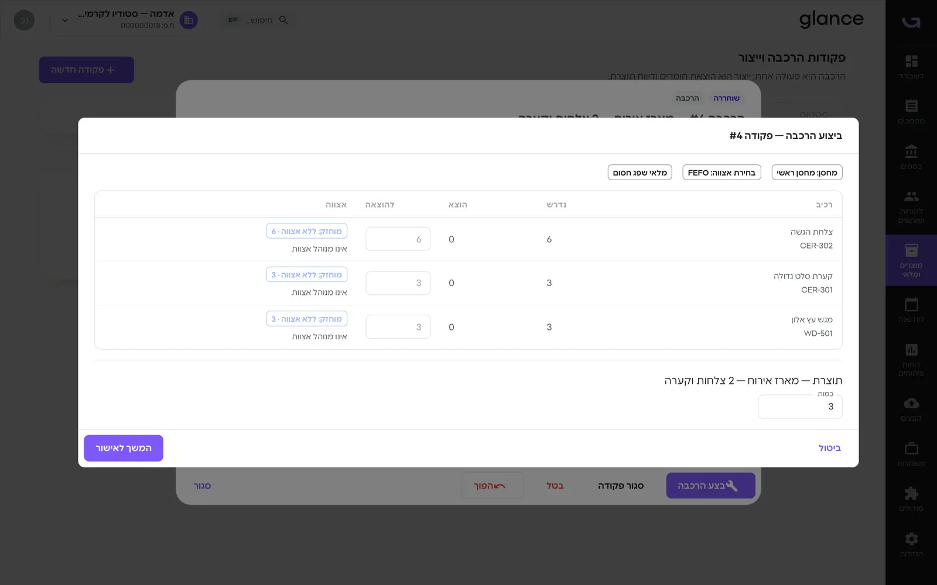Click the Glance logo icon atop sidebar
The width and height of the screenshot is (937, 585).
pyautogui.click(x=911, y=22)
